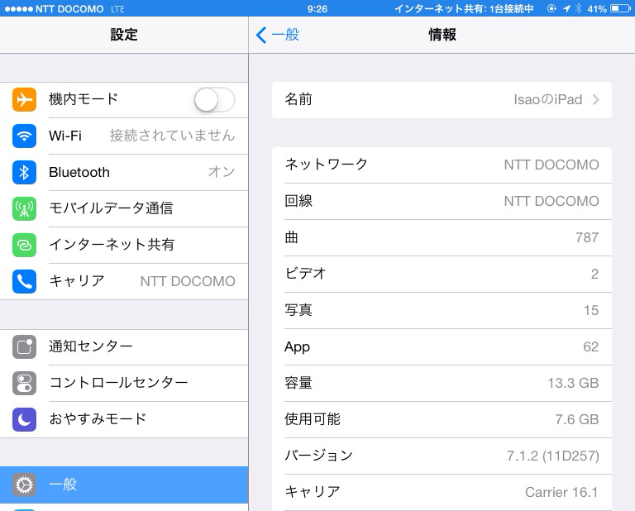Tap the 情報 page title
The image size is (635, 511).
click(442, 35)
